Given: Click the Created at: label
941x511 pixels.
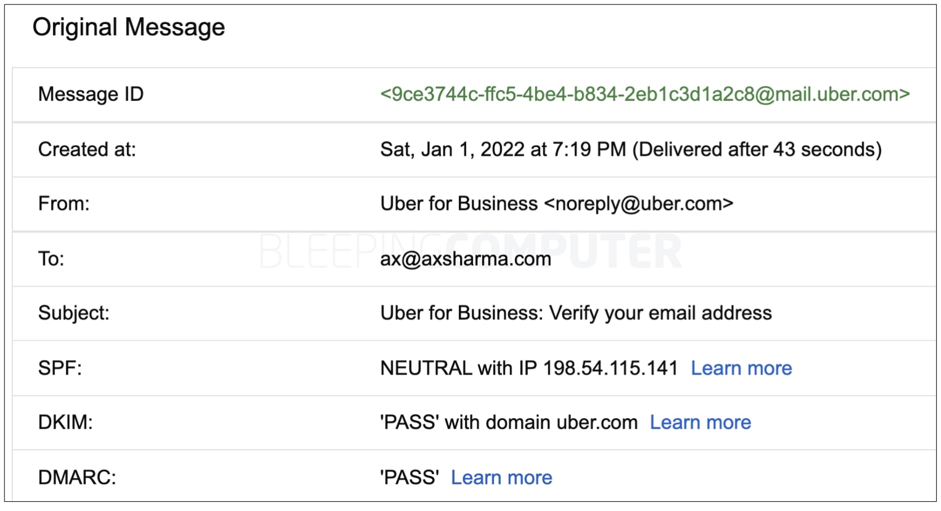Looking at the screenshot, I should click(x=87, y=150).
